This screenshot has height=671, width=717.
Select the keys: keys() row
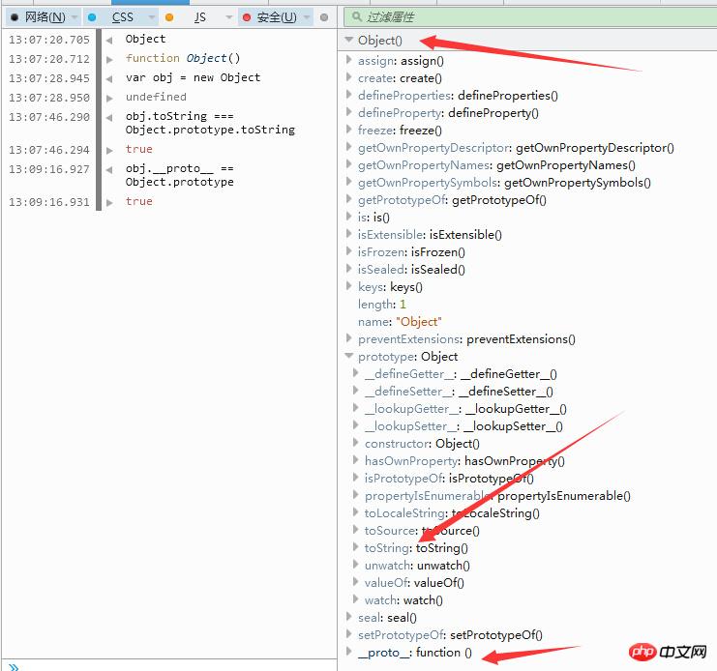(x=390, y=287)
